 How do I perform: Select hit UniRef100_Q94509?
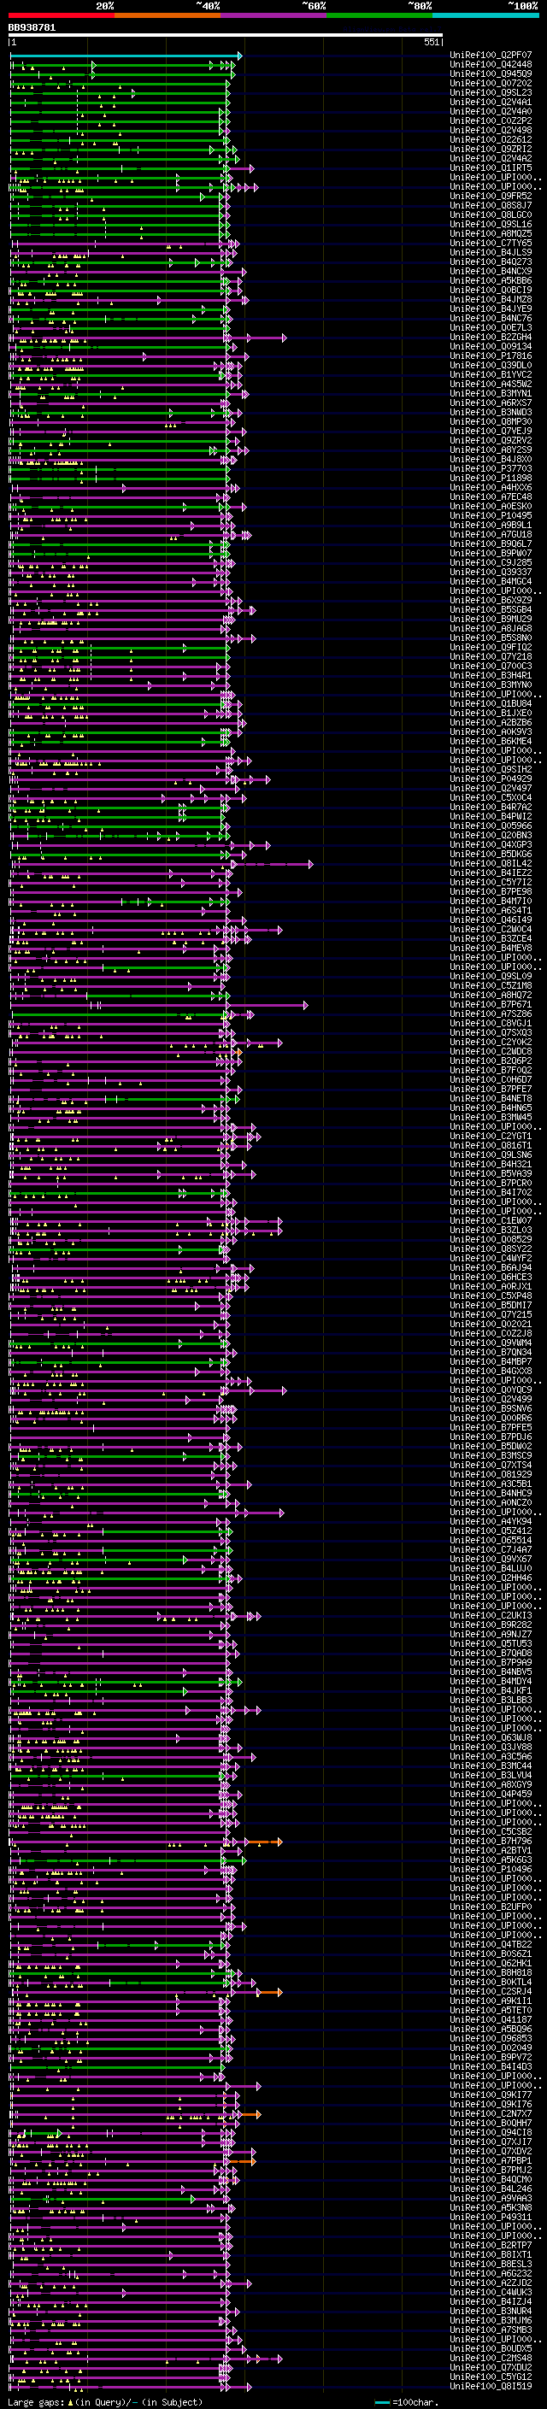(x=491, y=73)
